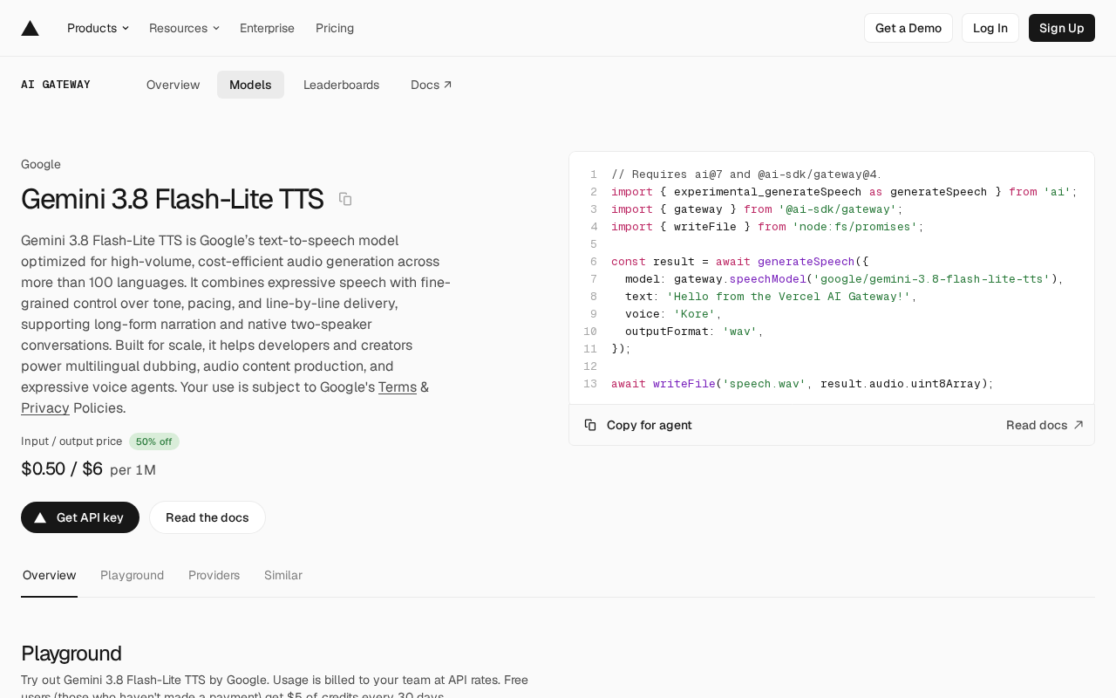Open Google's Terms link

point(398,387)
